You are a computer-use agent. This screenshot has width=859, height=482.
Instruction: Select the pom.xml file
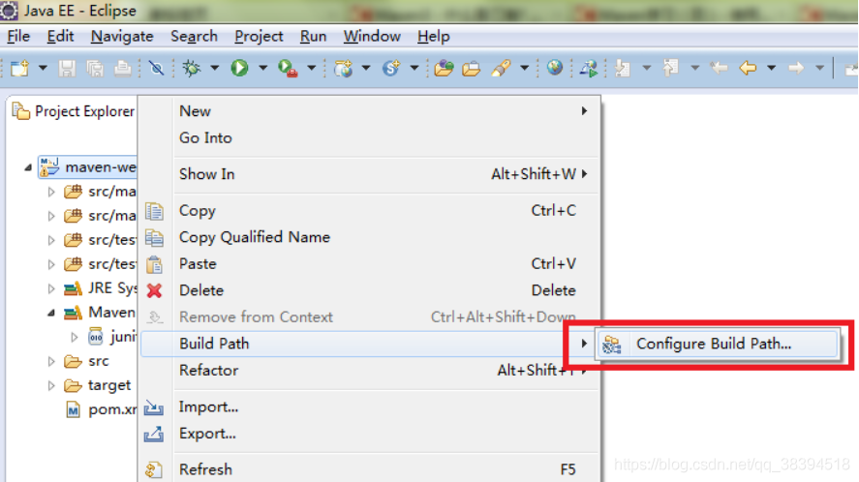tap(102, 409)
